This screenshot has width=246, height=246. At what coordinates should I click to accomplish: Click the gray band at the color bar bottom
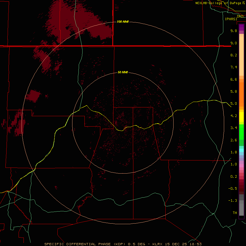241,209
